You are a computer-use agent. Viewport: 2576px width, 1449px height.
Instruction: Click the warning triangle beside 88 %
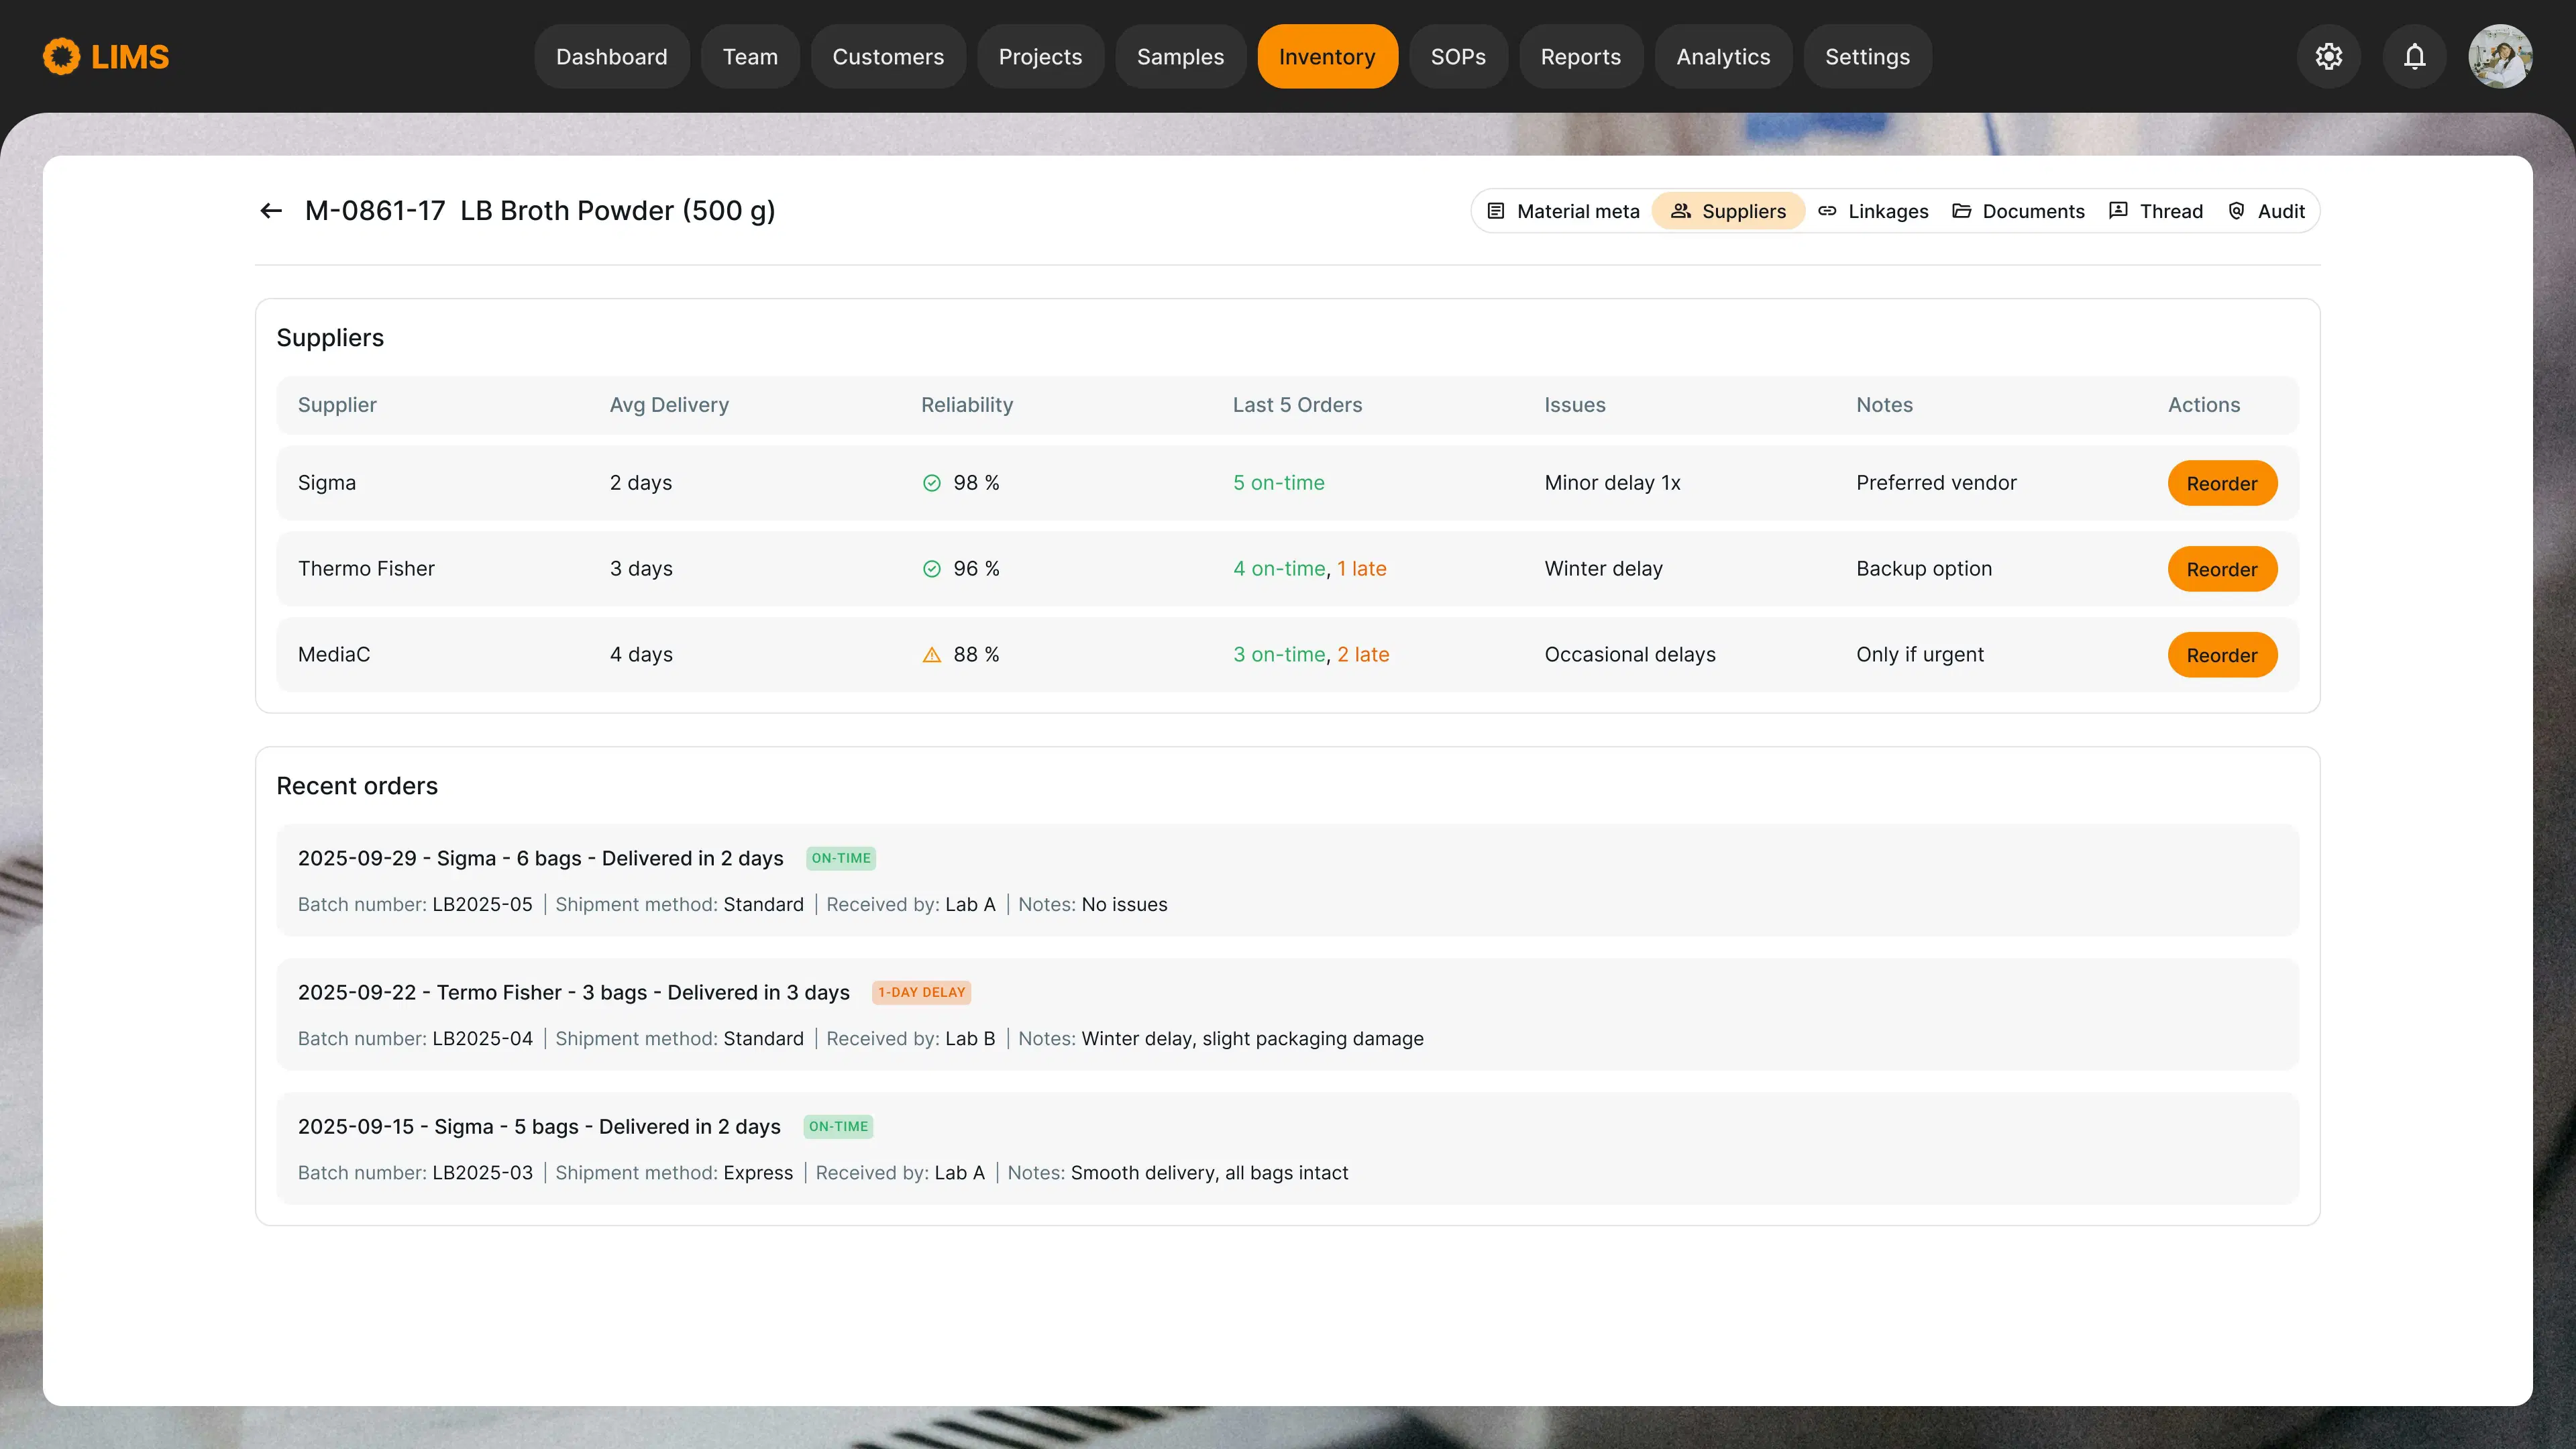(931, 655)
